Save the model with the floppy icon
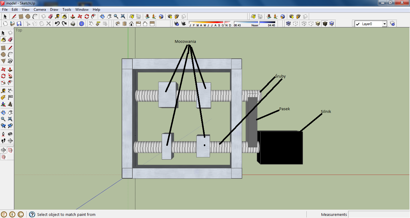Image resolution: width=410 pixels, height=218 pixels. click(x=19, y=23)
